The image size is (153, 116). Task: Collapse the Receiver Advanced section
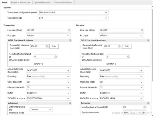[148, 103]
